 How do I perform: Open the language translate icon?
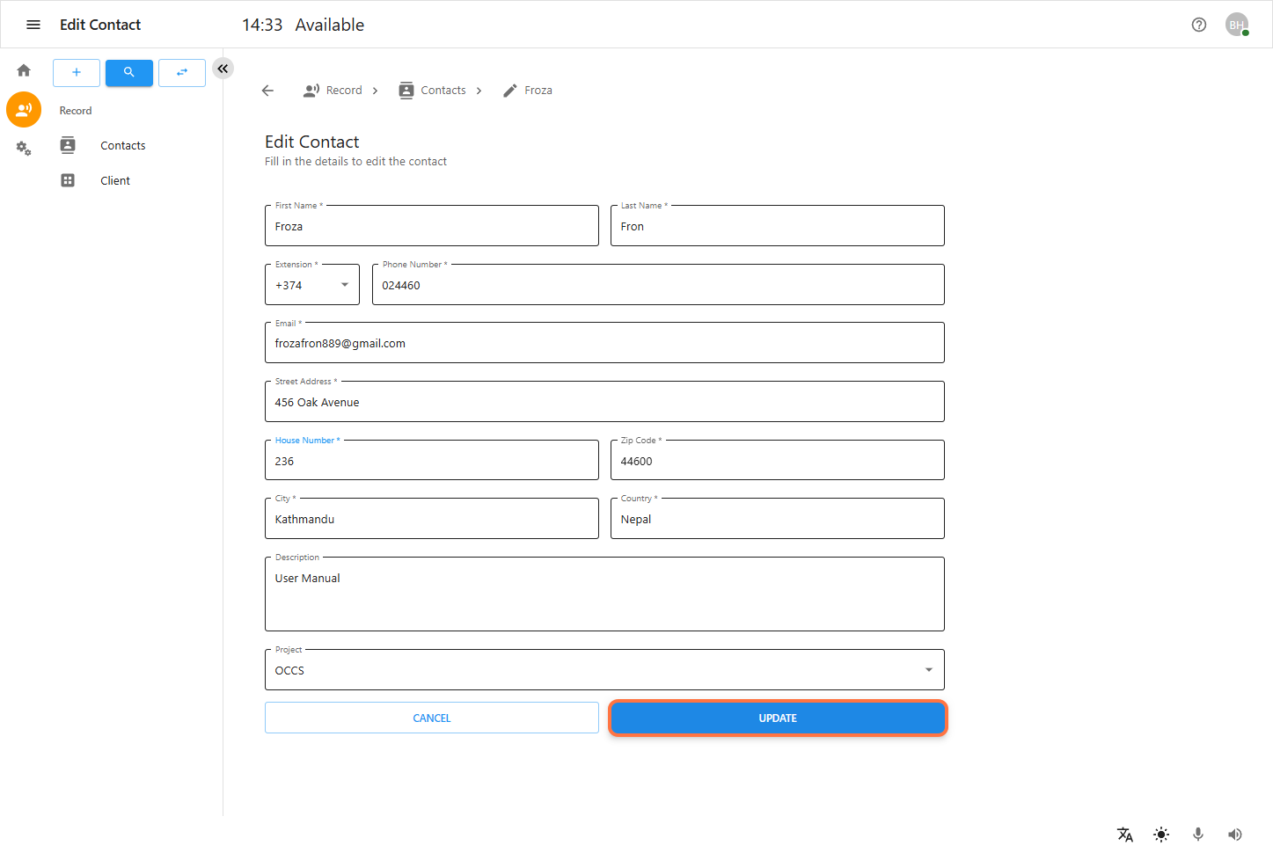click(1124, 835)
